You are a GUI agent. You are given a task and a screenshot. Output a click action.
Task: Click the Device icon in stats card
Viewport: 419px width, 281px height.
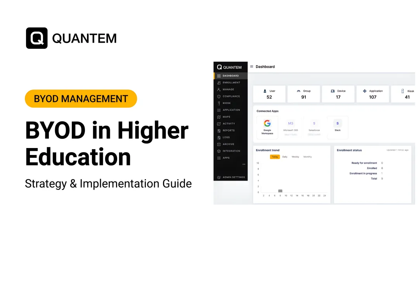(333, 91)
